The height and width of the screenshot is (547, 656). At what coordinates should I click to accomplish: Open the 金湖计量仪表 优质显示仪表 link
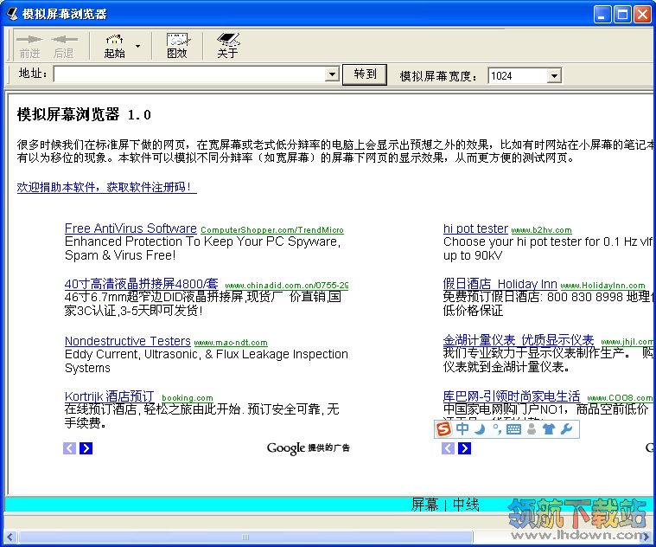click(x=519, y=339)
